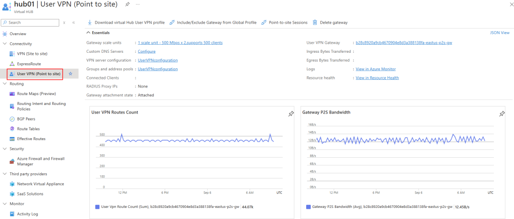
Task: Open the User VPN Gateway resource link
Action: 404,43
